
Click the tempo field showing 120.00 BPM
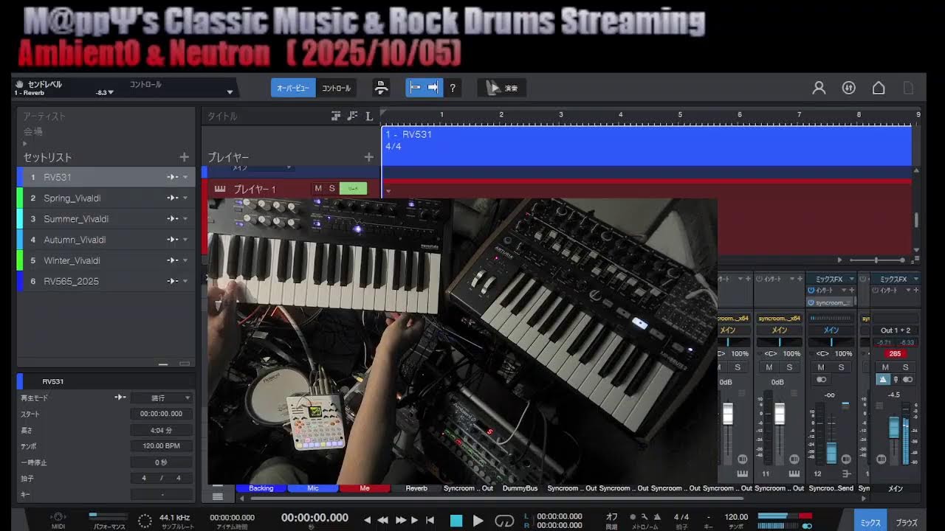click(x=162, y=446)
